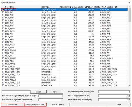Click the Net Type column header
The image size is (132, 107).
coord(50,7)
